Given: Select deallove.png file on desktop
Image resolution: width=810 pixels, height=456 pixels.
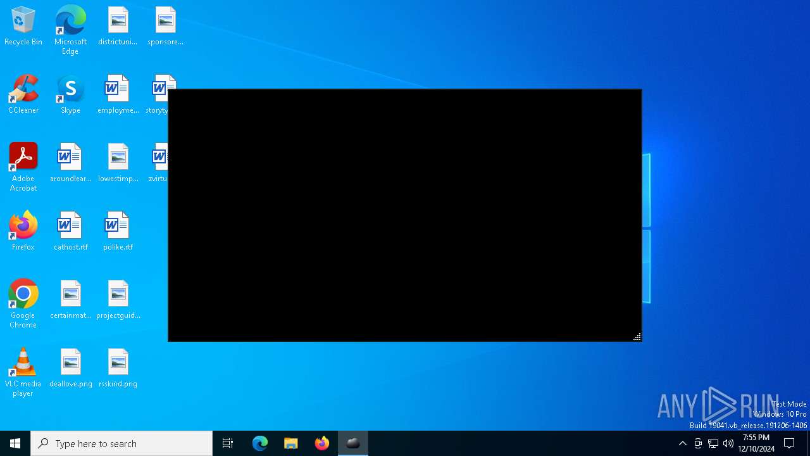Looking at the screenshot, I should click(70, 368).
